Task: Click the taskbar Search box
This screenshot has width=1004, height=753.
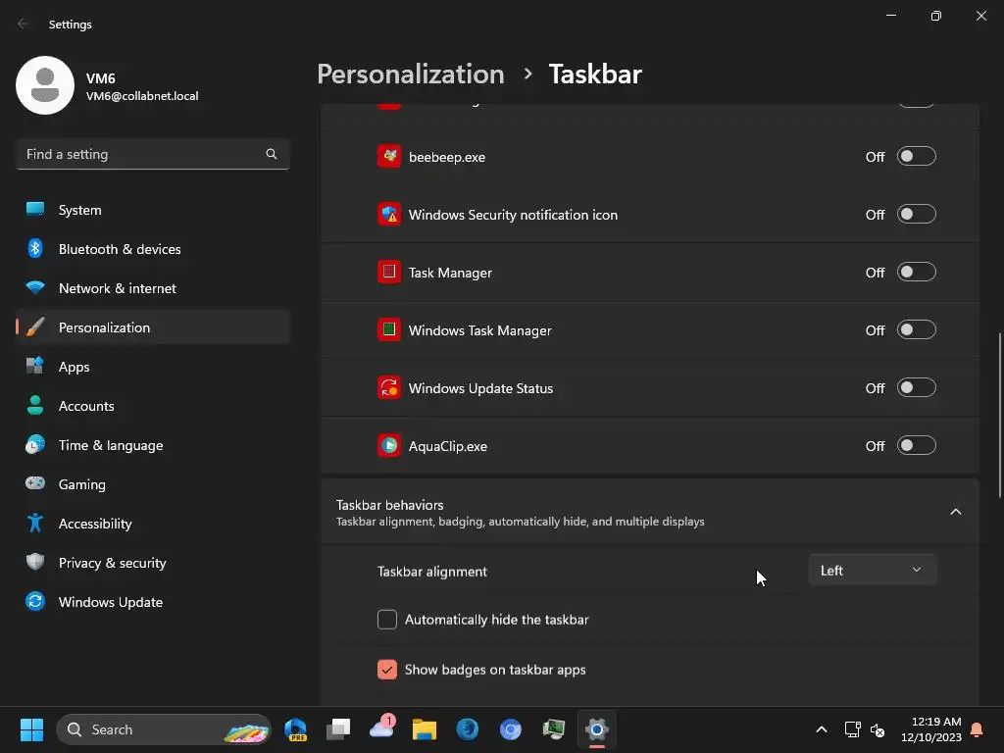Action: tap(164, 729)
